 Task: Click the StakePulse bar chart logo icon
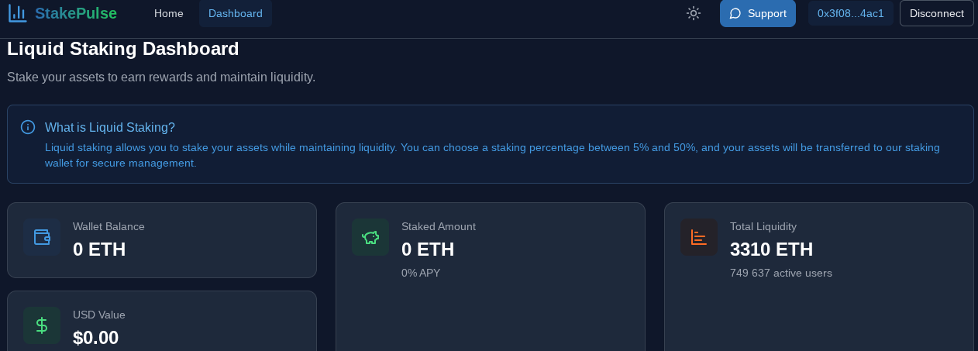coord(17,13)
